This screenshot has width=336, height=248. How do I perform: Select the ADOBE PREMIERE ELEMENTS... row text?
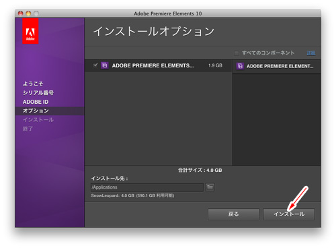153,65
